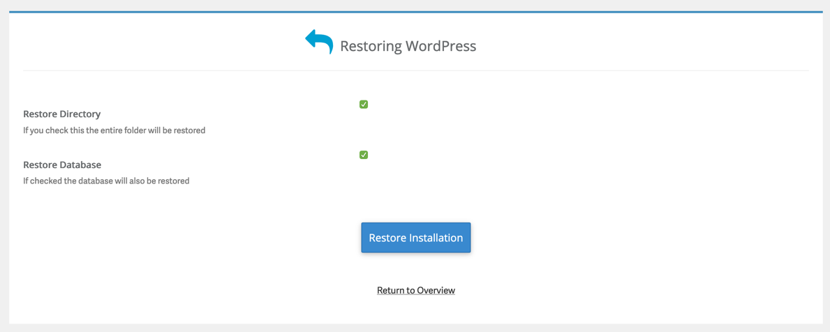Viewport: 830px width, 332px height.
Task: Start the restore with the blue button
Action: click(415, 238)
